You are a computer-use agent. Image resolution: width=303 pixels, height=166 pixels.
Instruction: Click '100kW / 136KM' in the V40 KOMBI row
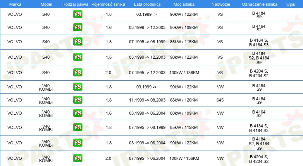184,158
